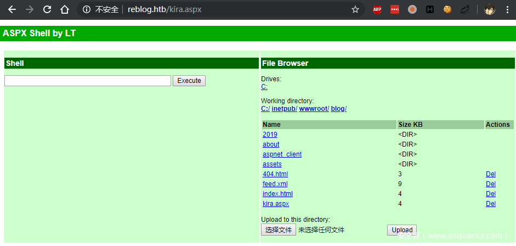Go back using the browser back arrow

12,9
